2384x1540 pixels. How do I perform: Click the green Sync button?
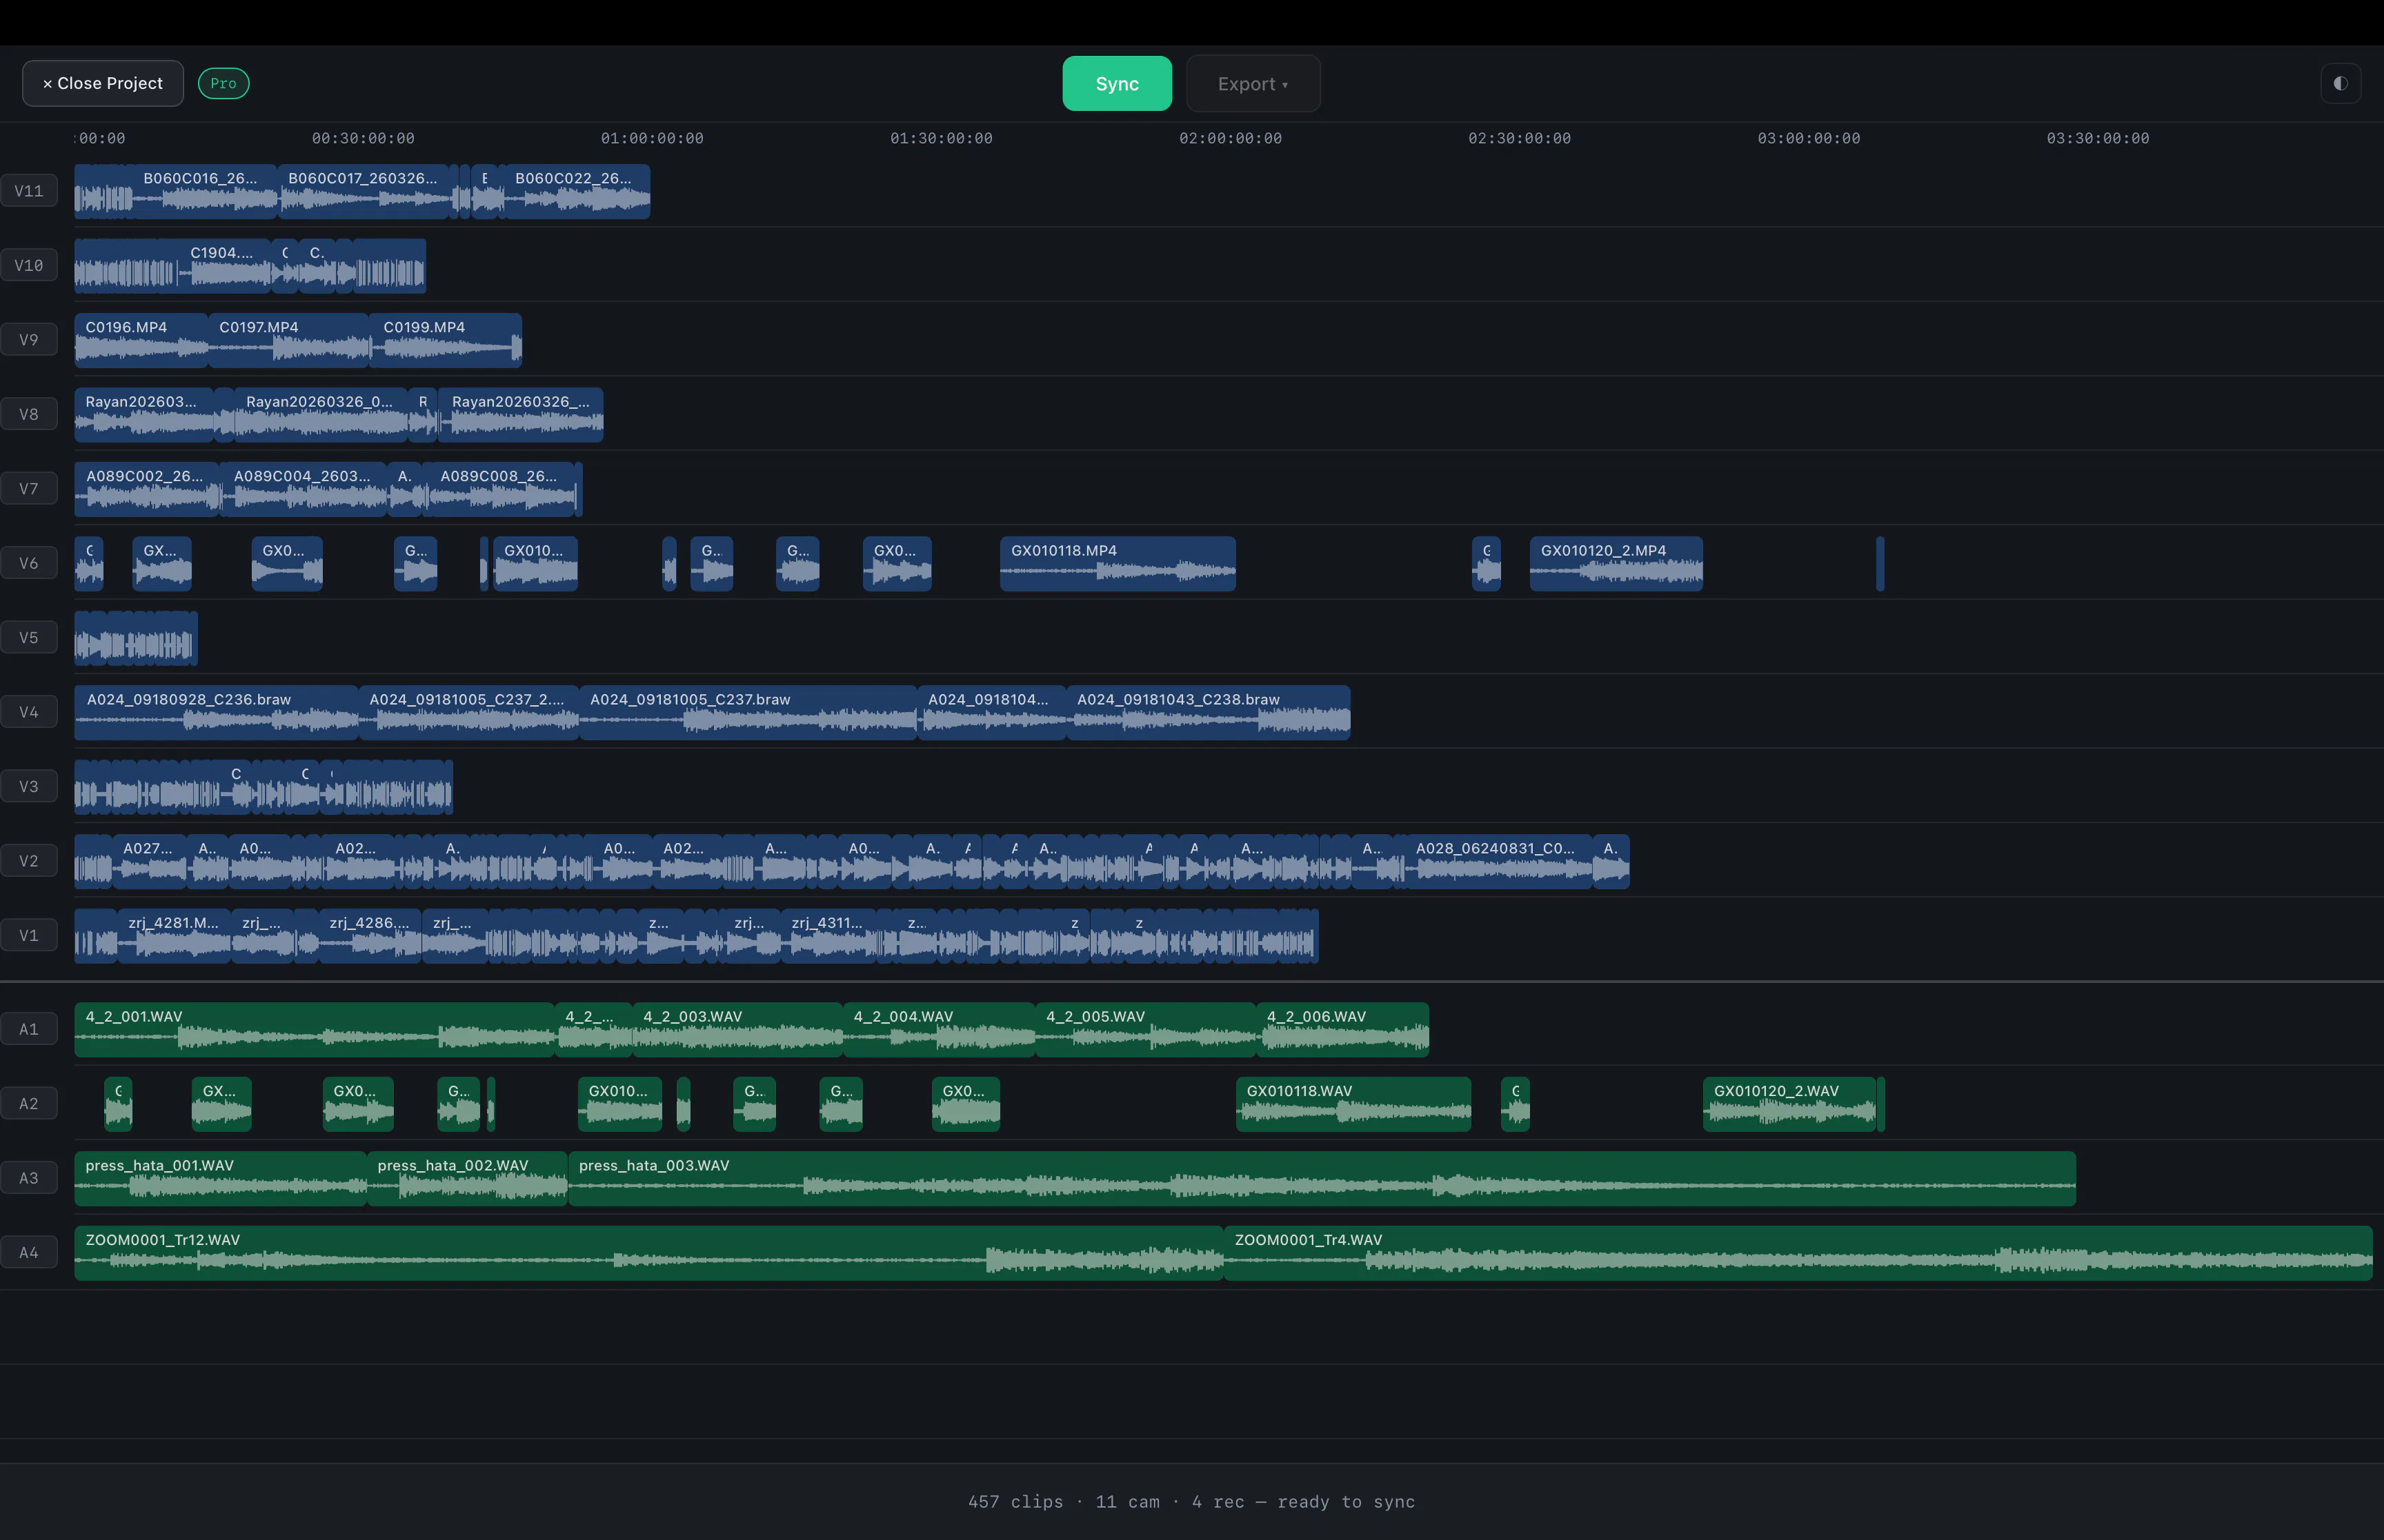1117,83
